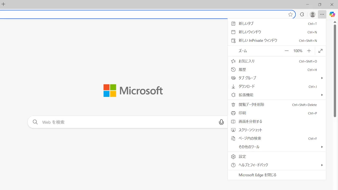
Task: Open 設定 from the menu
Action: click(x=242, y=156)
